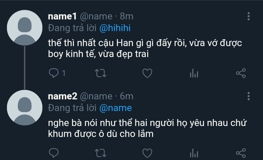Screen dimensions: 263x160
Task: Like name2's tweet
Action: tap(147, 153)
